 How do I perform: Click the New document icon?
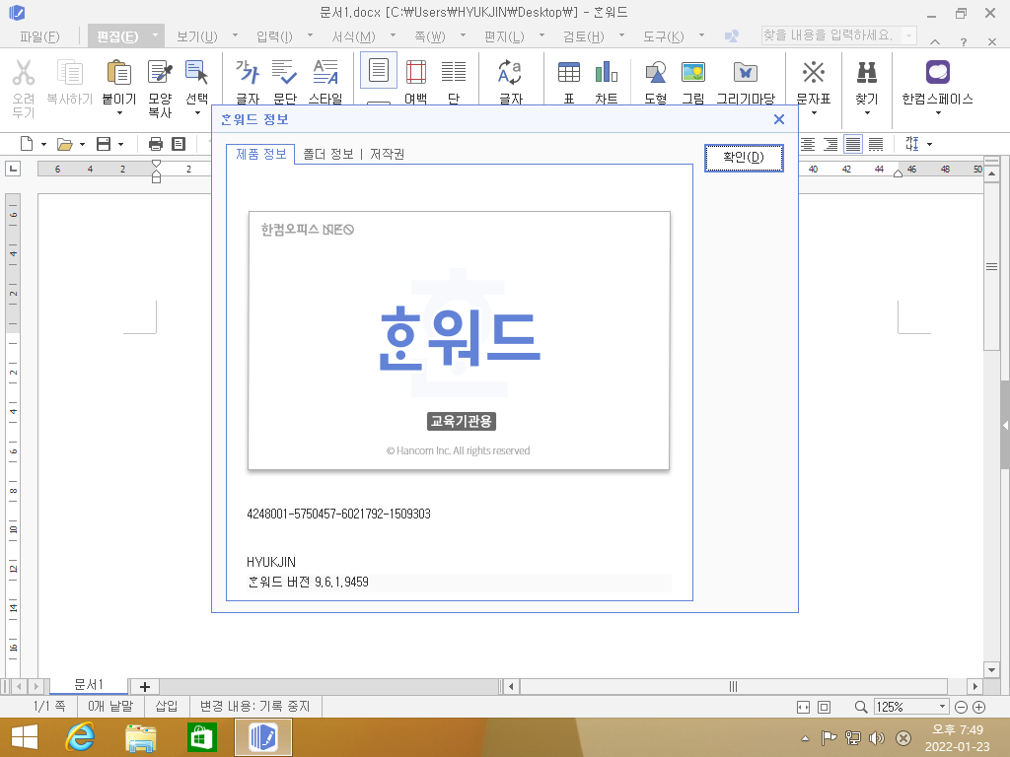tap(27, 144)
